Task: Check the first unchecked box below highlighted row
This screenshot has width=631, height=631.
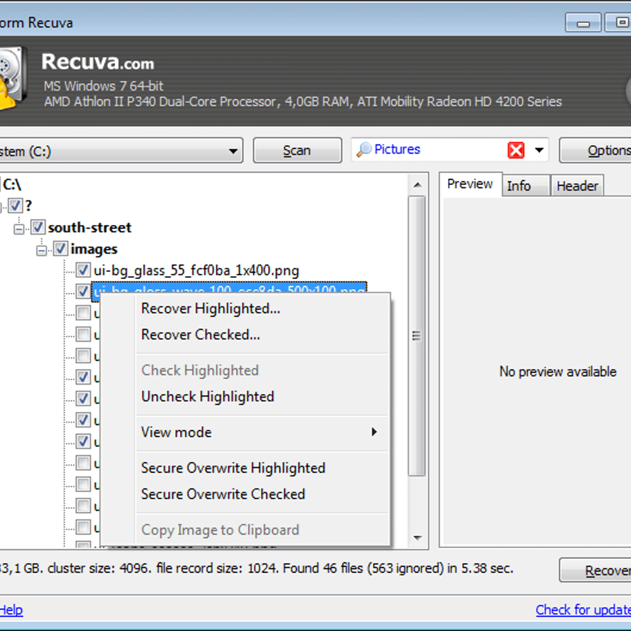Action: pyautogui.click(x=83, y=313)
